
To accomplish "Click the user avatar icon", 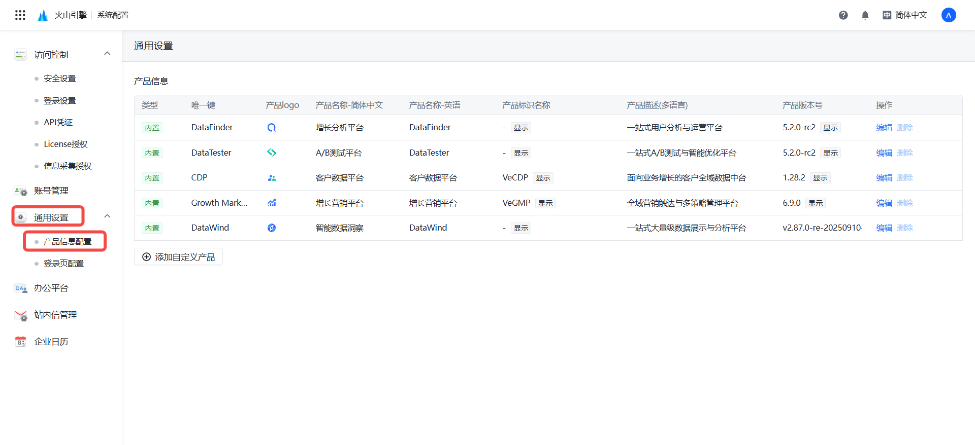I will 948,15.
